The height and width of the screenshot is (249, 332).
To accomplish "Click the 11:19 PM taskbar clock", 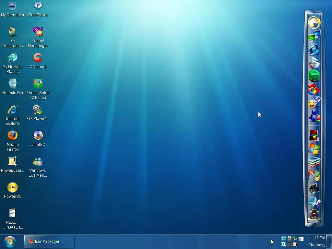I will (x=317, y=238).
